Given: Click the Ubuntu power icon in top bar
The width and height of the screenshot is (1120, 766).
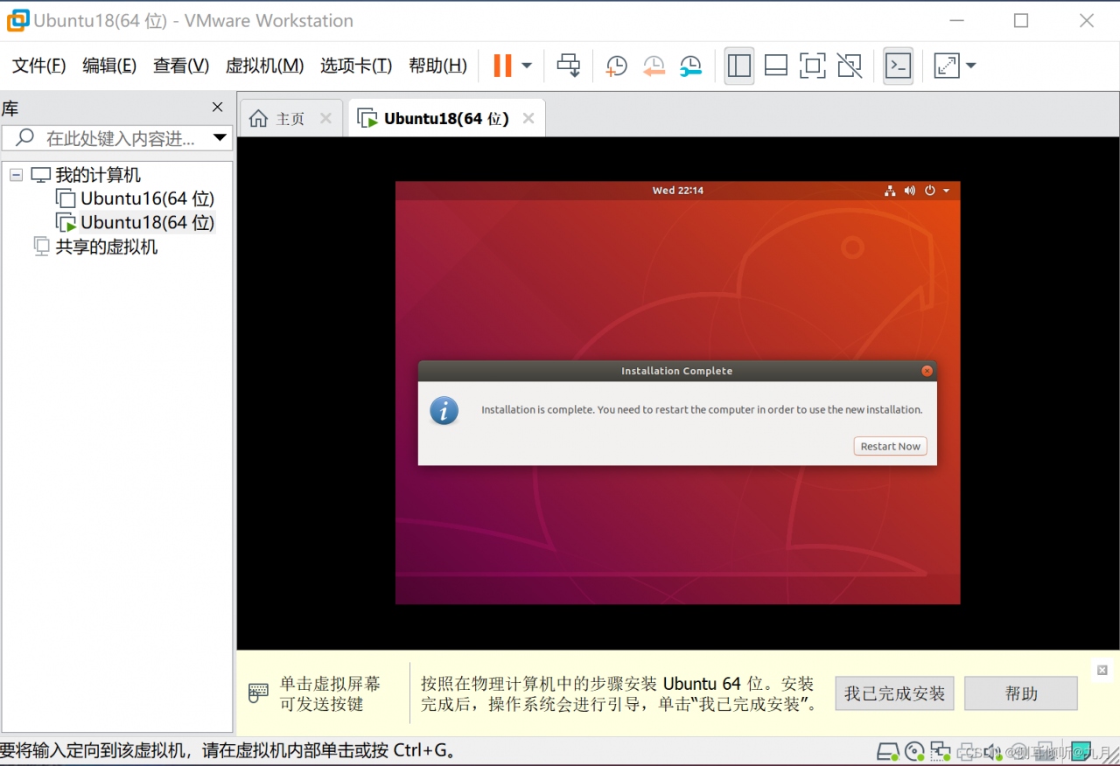Looking at the screenshot, I should (930, 191).
